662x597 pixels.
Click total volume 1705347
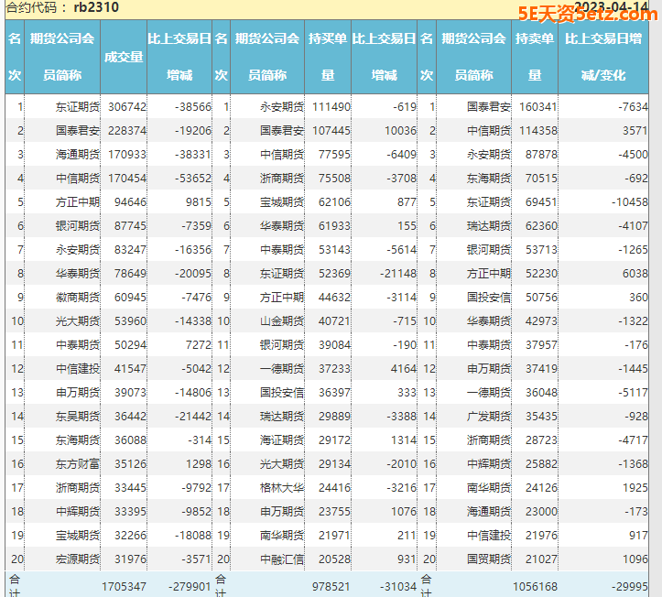pyautogui.click(x=124, y=586)
